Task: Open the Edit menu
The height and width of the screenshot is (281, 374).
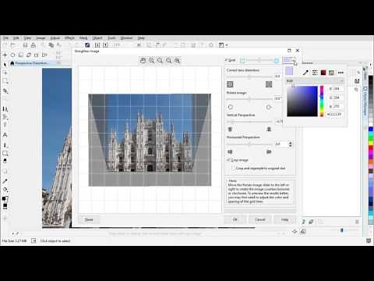Action: tap(16, 38)
